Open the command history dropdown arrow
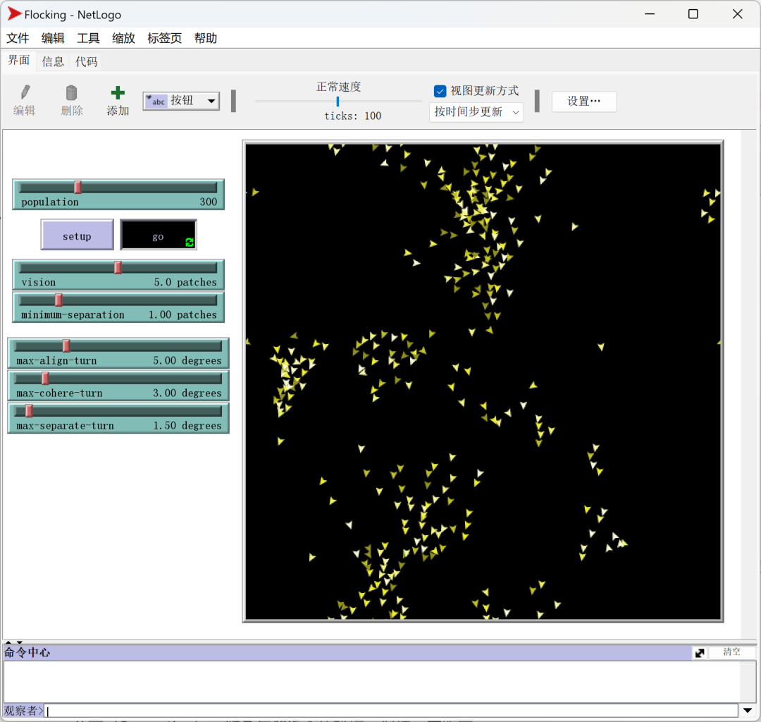Image resolution: width=761 pixels, height=722 pixels. coord(748,710)
